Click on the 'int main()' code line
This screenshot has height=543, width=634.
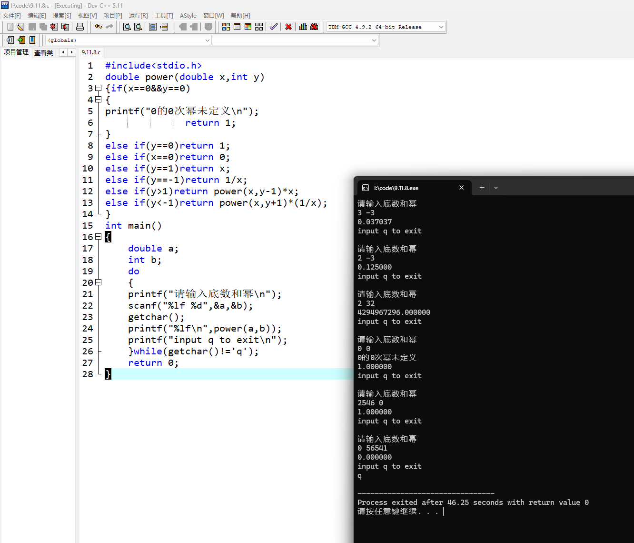point(133,226)
